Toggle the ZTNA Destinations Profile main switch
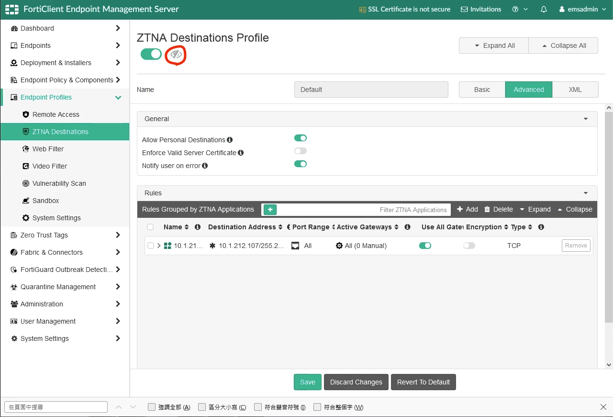The height and width of the screenshot is (417, 613). [151, 54]
